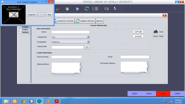185x104 pixels.
Task: Click the upload/download trays toolbar icon
Action: pyautogui.click(x=107, y=9)
